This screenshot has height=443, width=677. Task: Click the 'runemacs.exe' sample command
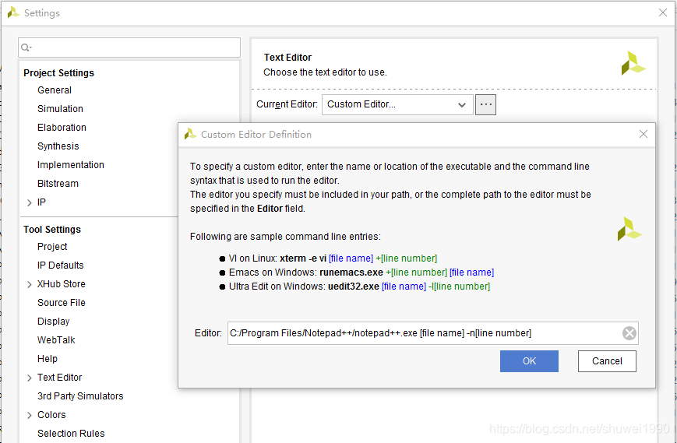[351, 272]
